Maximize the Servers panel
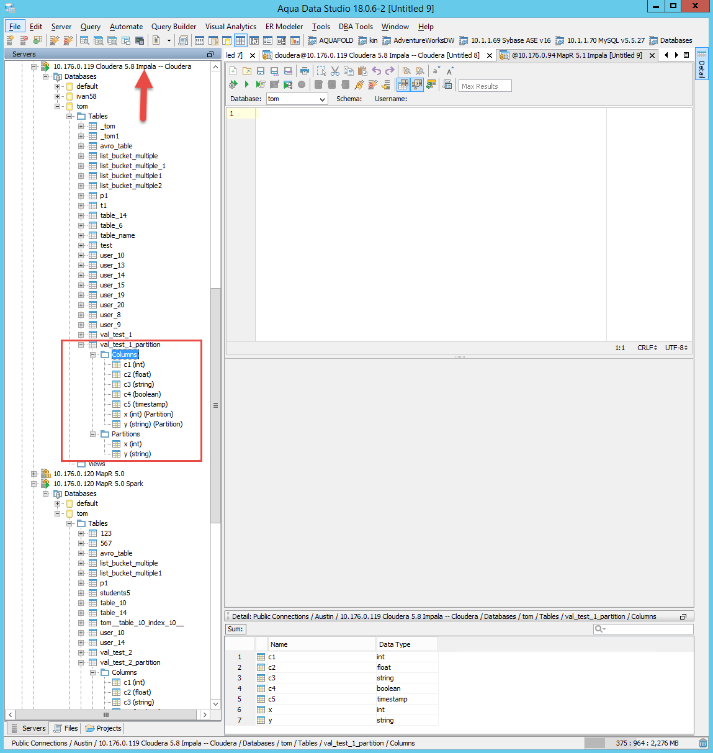 (x=210, y=54)
